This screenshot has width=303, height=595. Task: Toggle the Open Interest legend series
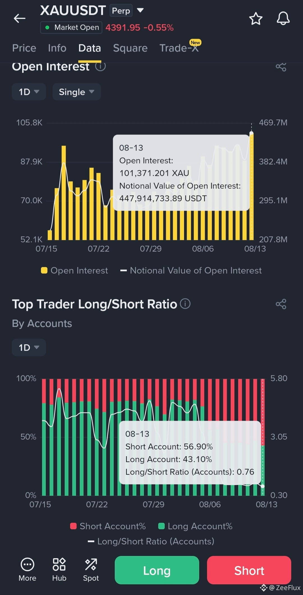coord(74,270)
